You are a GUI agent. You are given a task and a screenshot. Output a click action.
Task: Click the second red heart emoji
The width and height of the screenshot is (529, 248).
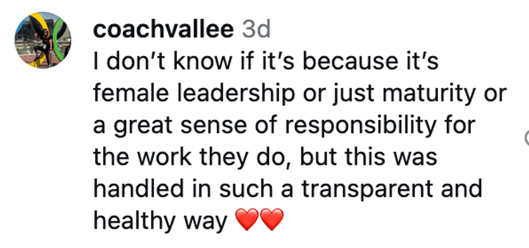click(x=271, y=221)
